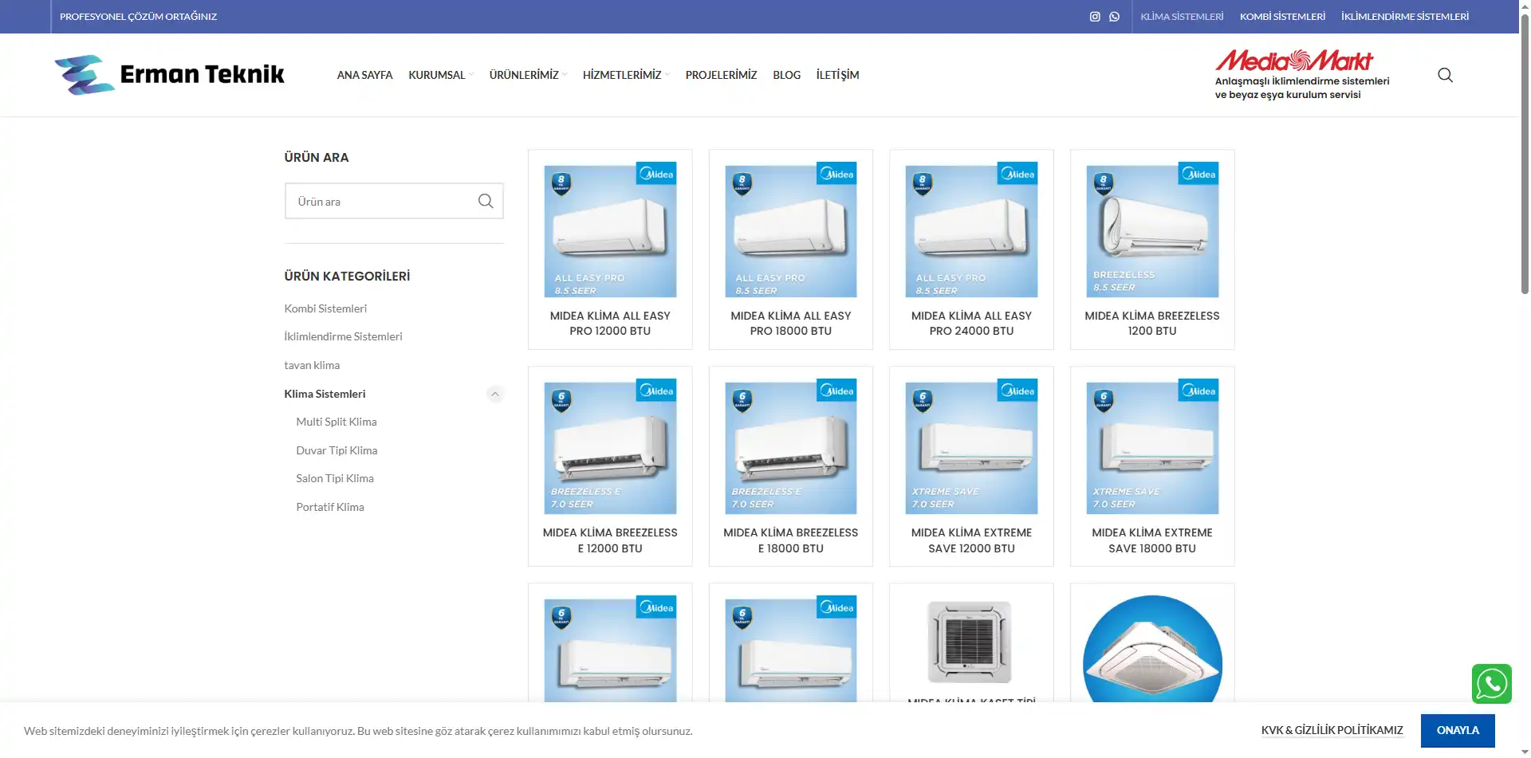Viewport: 1531px width, 758px height.
Task: Click MIDEA KLİMA BREEZELESS E 18000 BTU title
Action: click(791, 540)
